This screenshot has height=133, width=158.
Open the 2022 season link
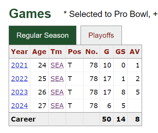pyautogui.click(x=19, y=79)
